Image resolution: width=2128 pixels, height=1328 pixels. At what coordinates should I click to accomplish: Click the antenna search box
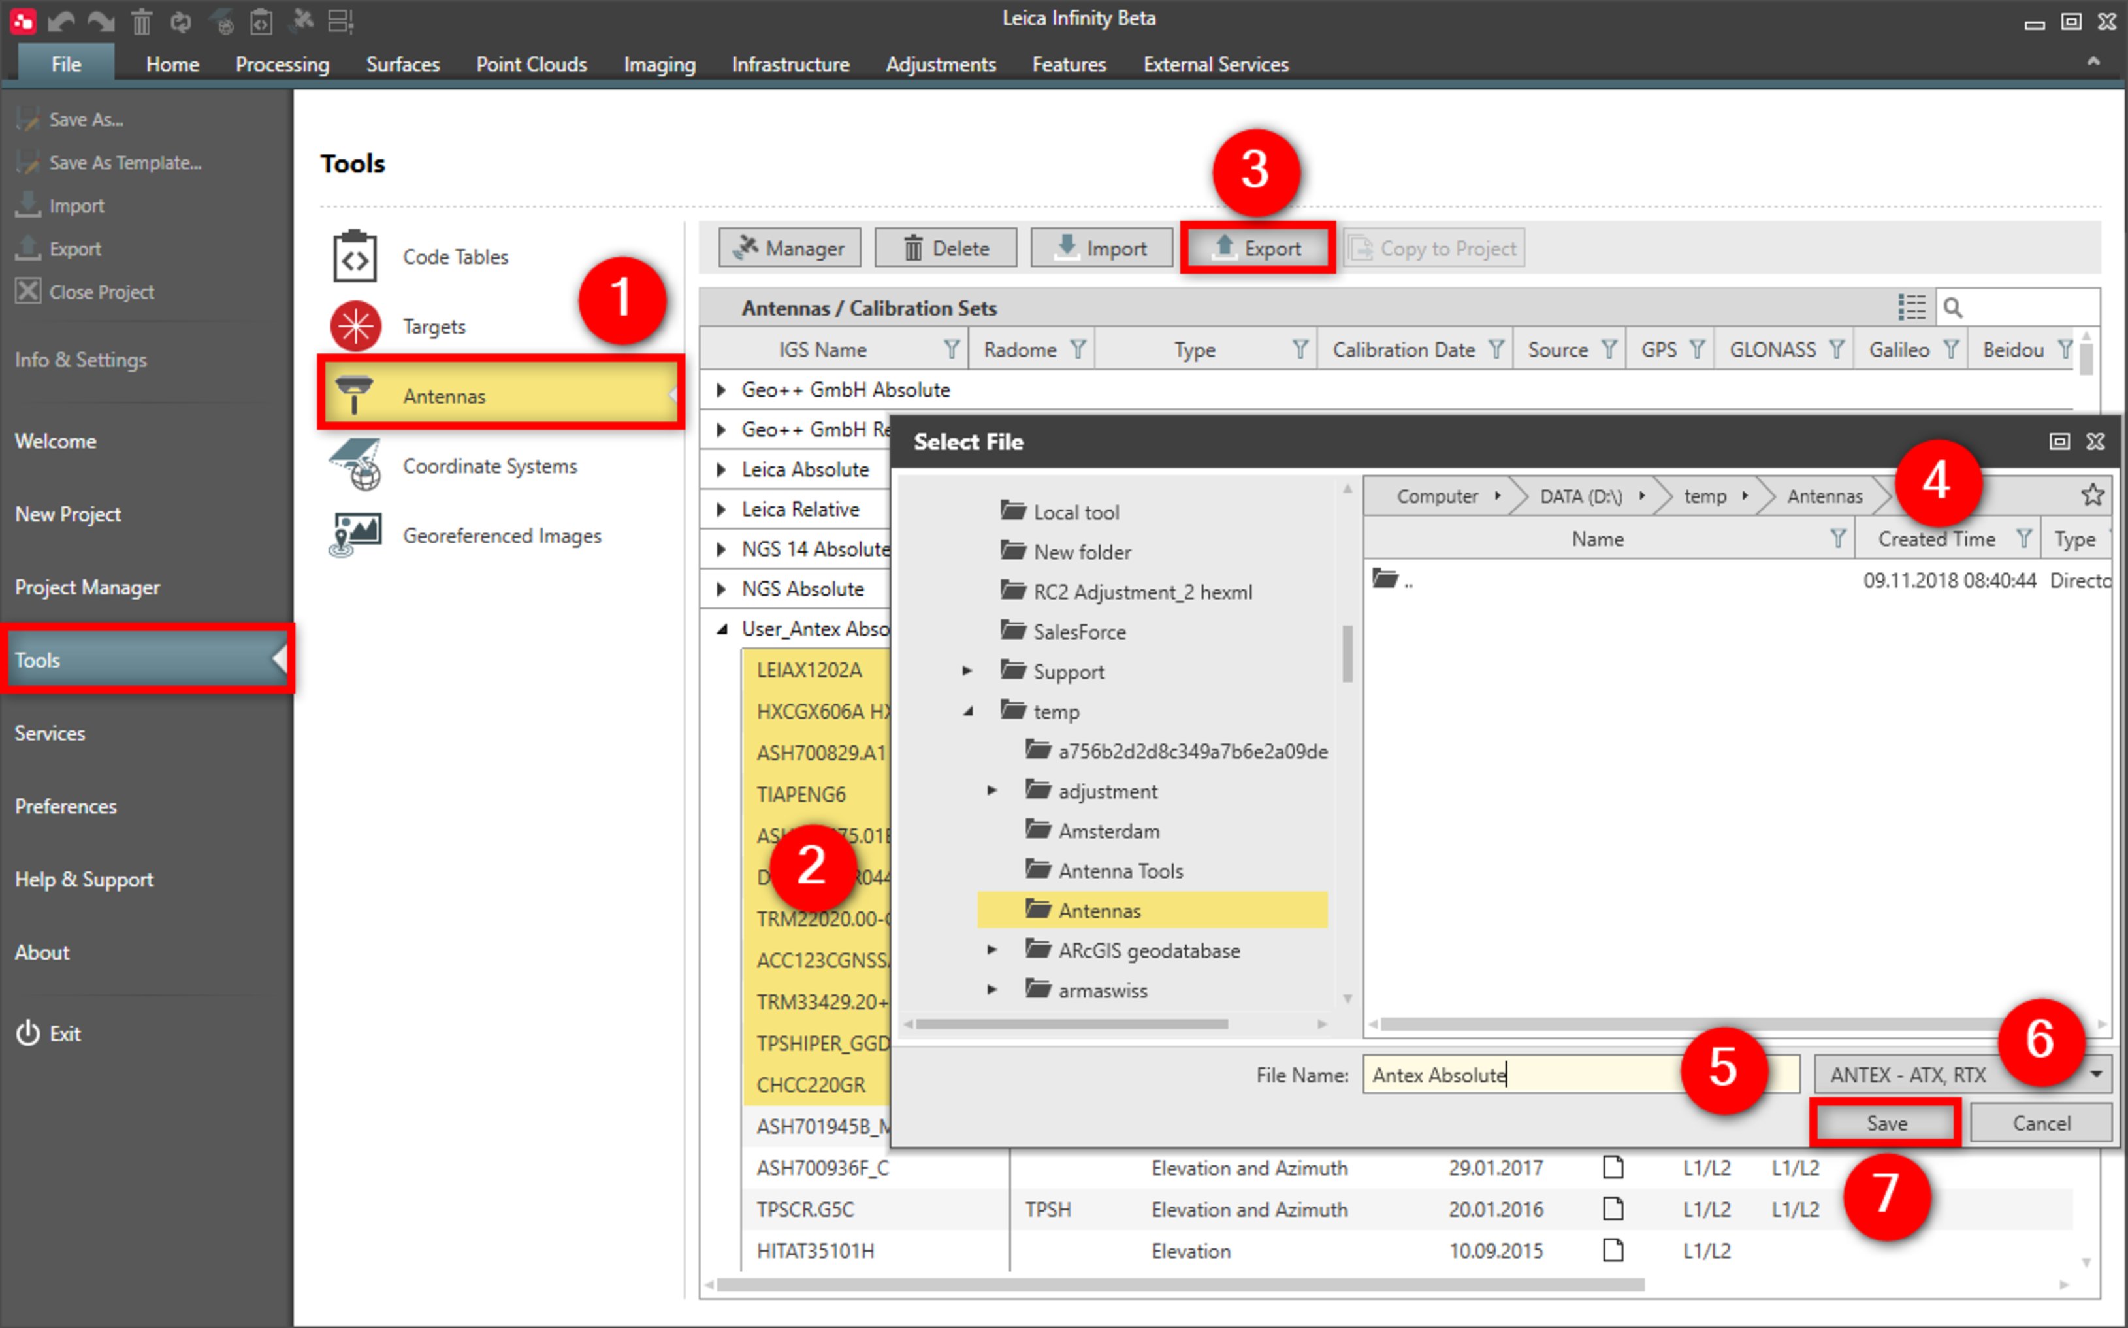tap(2018, 308)
